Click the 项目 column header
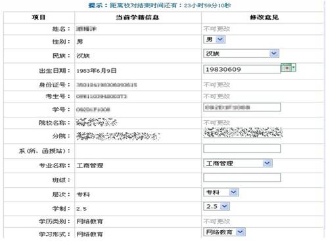The image size is (326, 241). tap(39, 17)
